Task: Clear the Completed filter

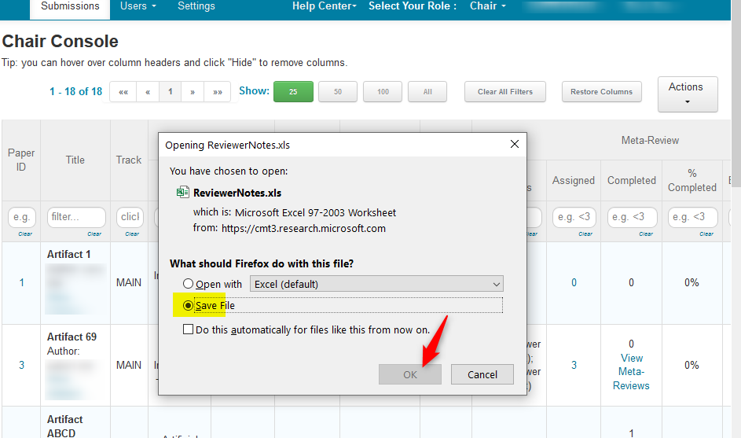Action: coord(646,234)
